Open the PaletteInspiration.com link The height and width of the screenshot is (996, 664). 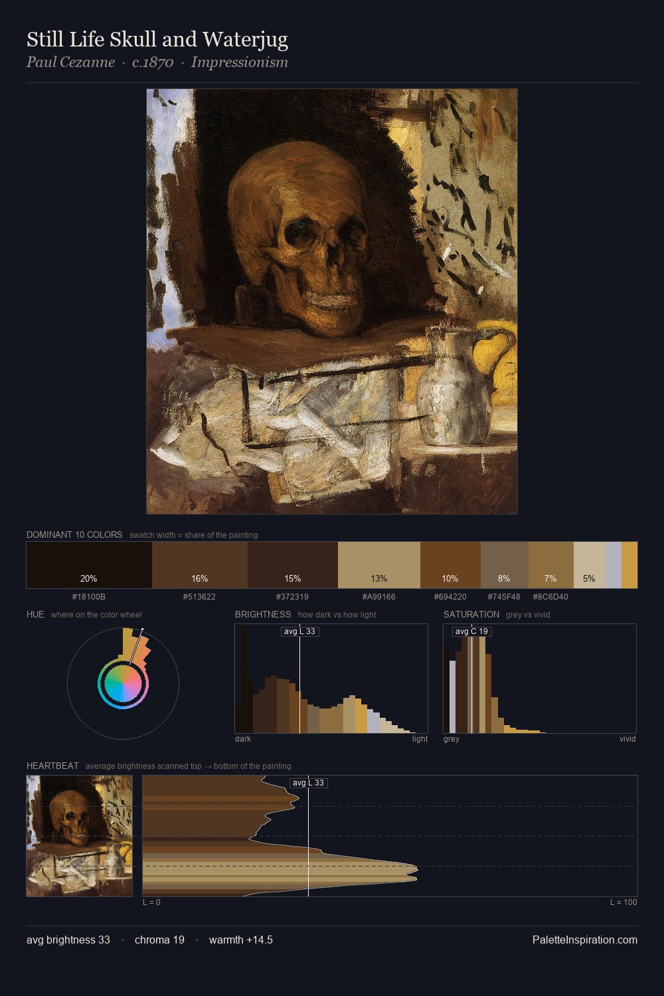(x=585, y=940)
